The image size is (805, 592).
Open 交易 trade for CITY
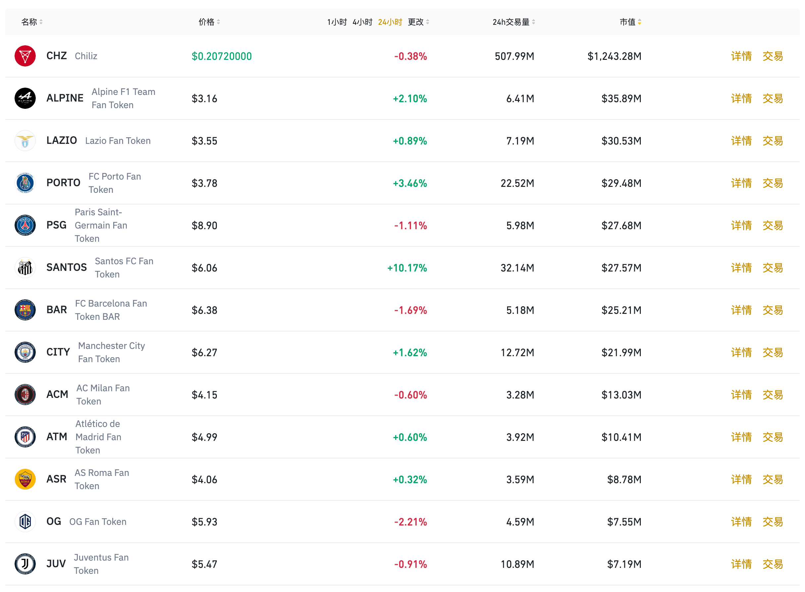(772, 352)
